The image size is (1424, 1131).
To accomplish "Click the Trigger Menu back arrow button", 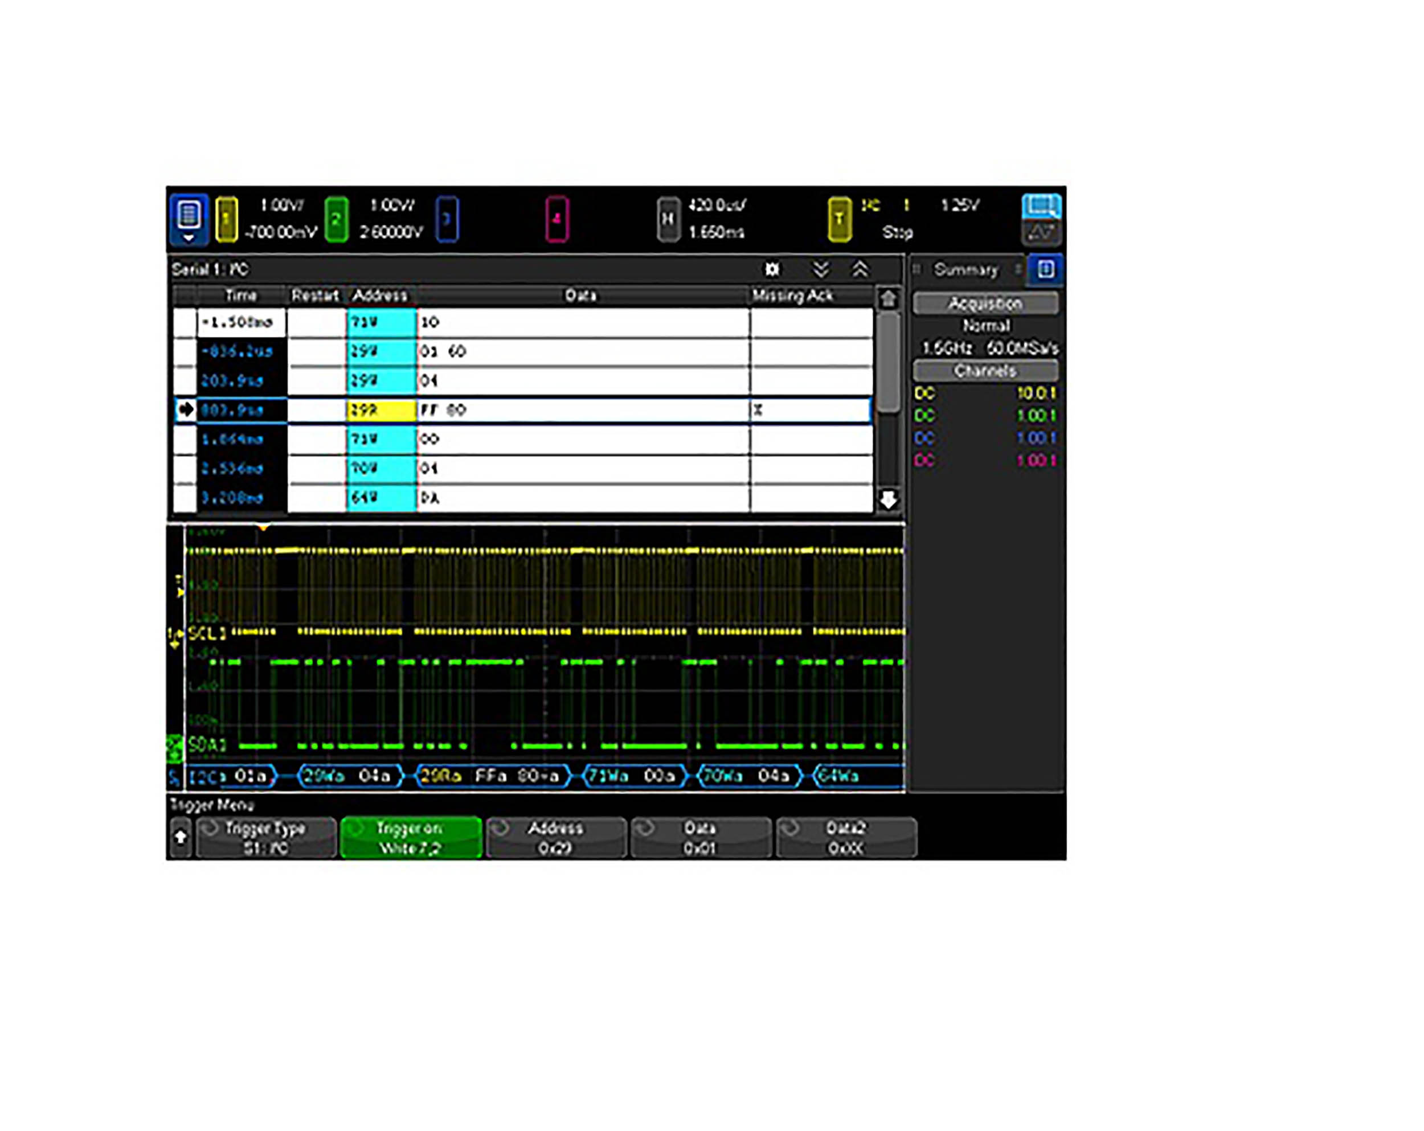I will click(181, 837).
